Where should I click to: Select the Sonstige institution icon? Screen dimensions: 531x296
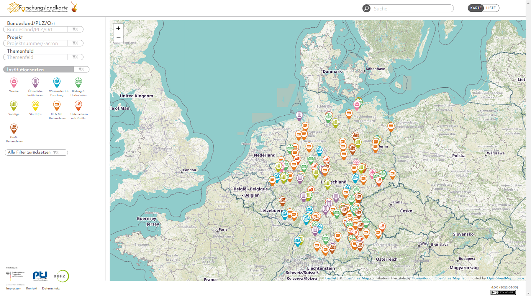[x=14, y=105]
